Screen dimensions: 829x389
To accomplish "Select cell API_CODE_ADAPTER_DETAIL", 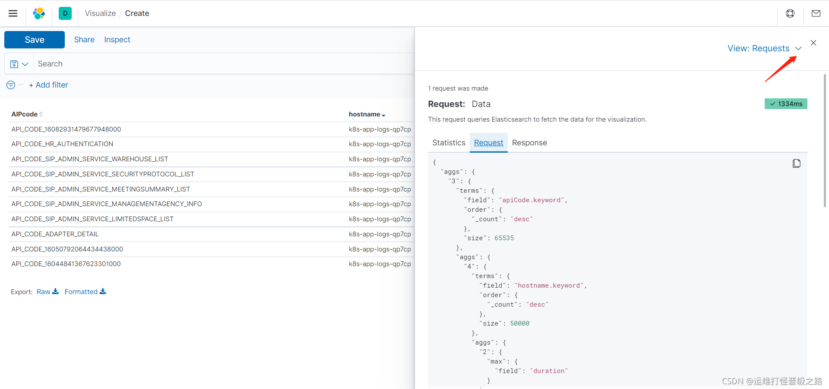I will (x=55, y=234).
